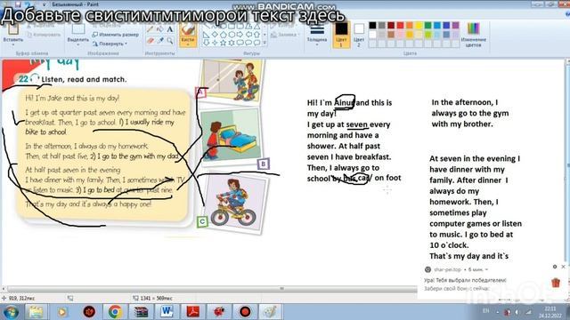
Task: Pick the green color swatch
Action: click(427, 26)
